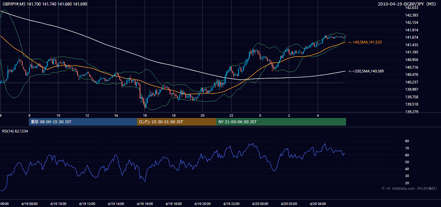Click the RSI(14) 62.1234 indicator label
Image resolution: width=441 pixels, height=207 pixels.
15,131
